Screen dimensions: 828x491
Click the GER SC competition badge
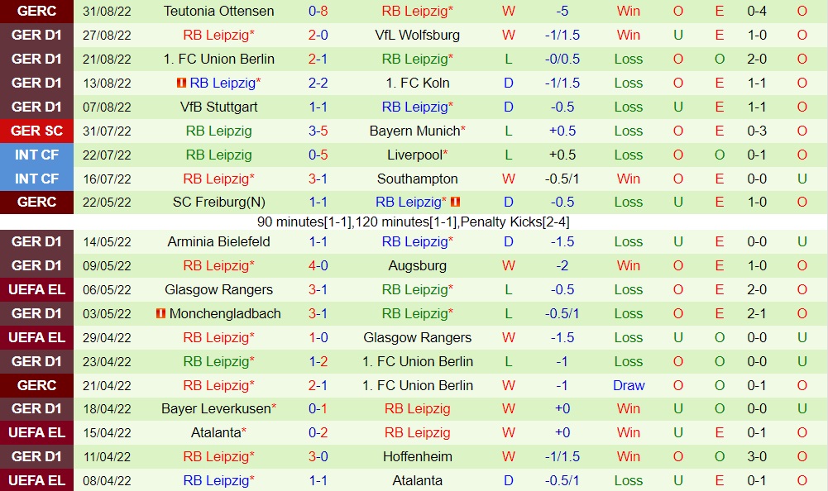(x=36, y=131)
